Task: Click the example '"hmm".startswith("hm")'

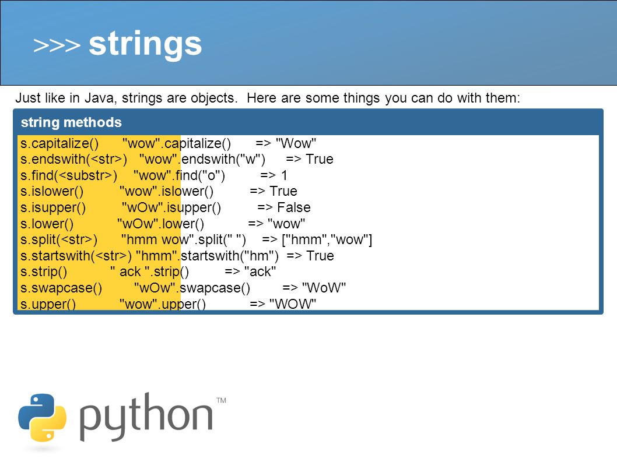Action: click(207, 256)
